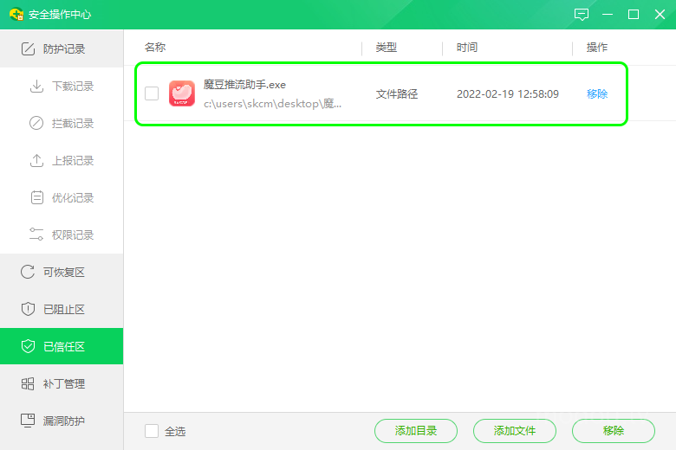Click the 移除 link in the file row
Image resolution: width=676 pixels, height=450 pixels.
597,93
